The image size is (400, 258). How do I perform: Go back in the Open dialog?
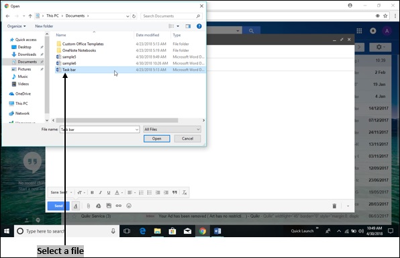pyautogui.click(x=7, y=16)
